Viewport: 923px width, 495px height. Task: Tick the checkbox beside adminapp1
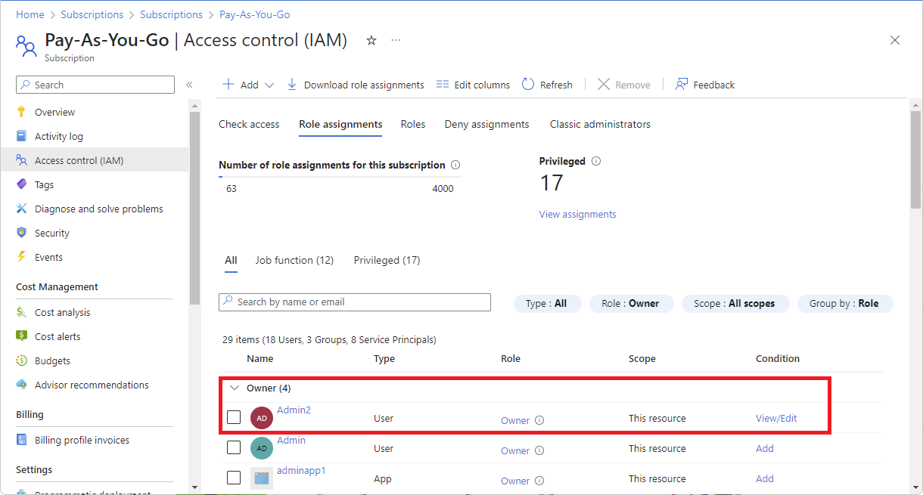[x=234, y=478]
